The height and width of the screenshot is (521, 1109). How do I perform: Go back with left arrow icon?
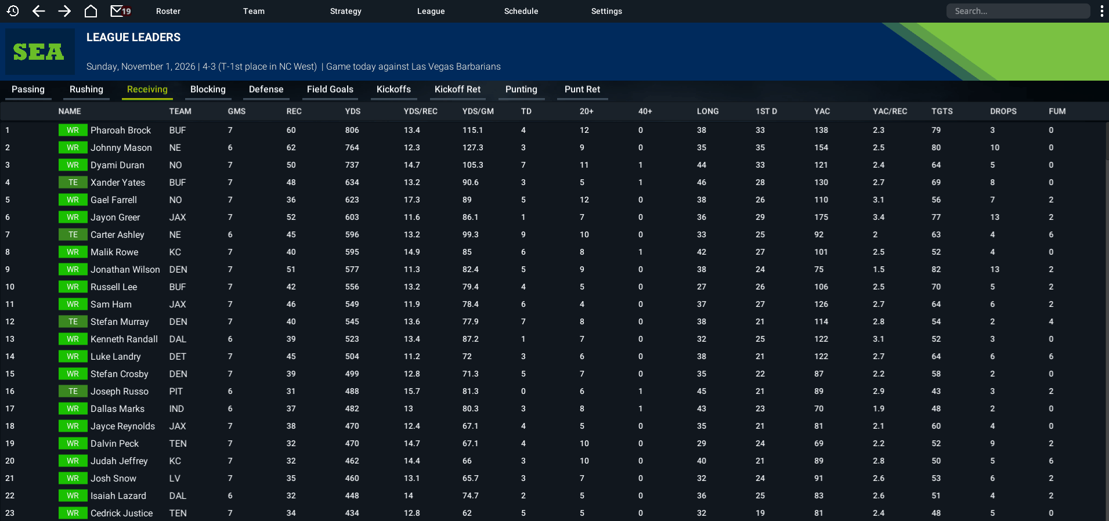(x=39, y=11)
